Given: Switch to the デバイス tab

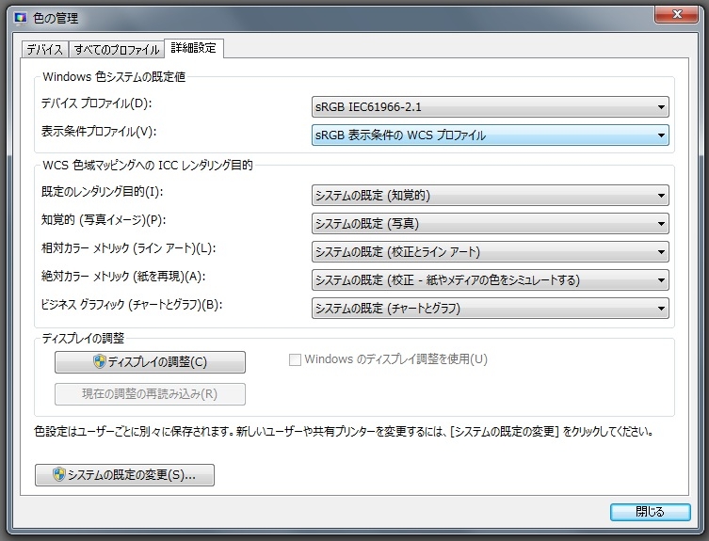Looking at the screenshot, I should tap(45, 49).
